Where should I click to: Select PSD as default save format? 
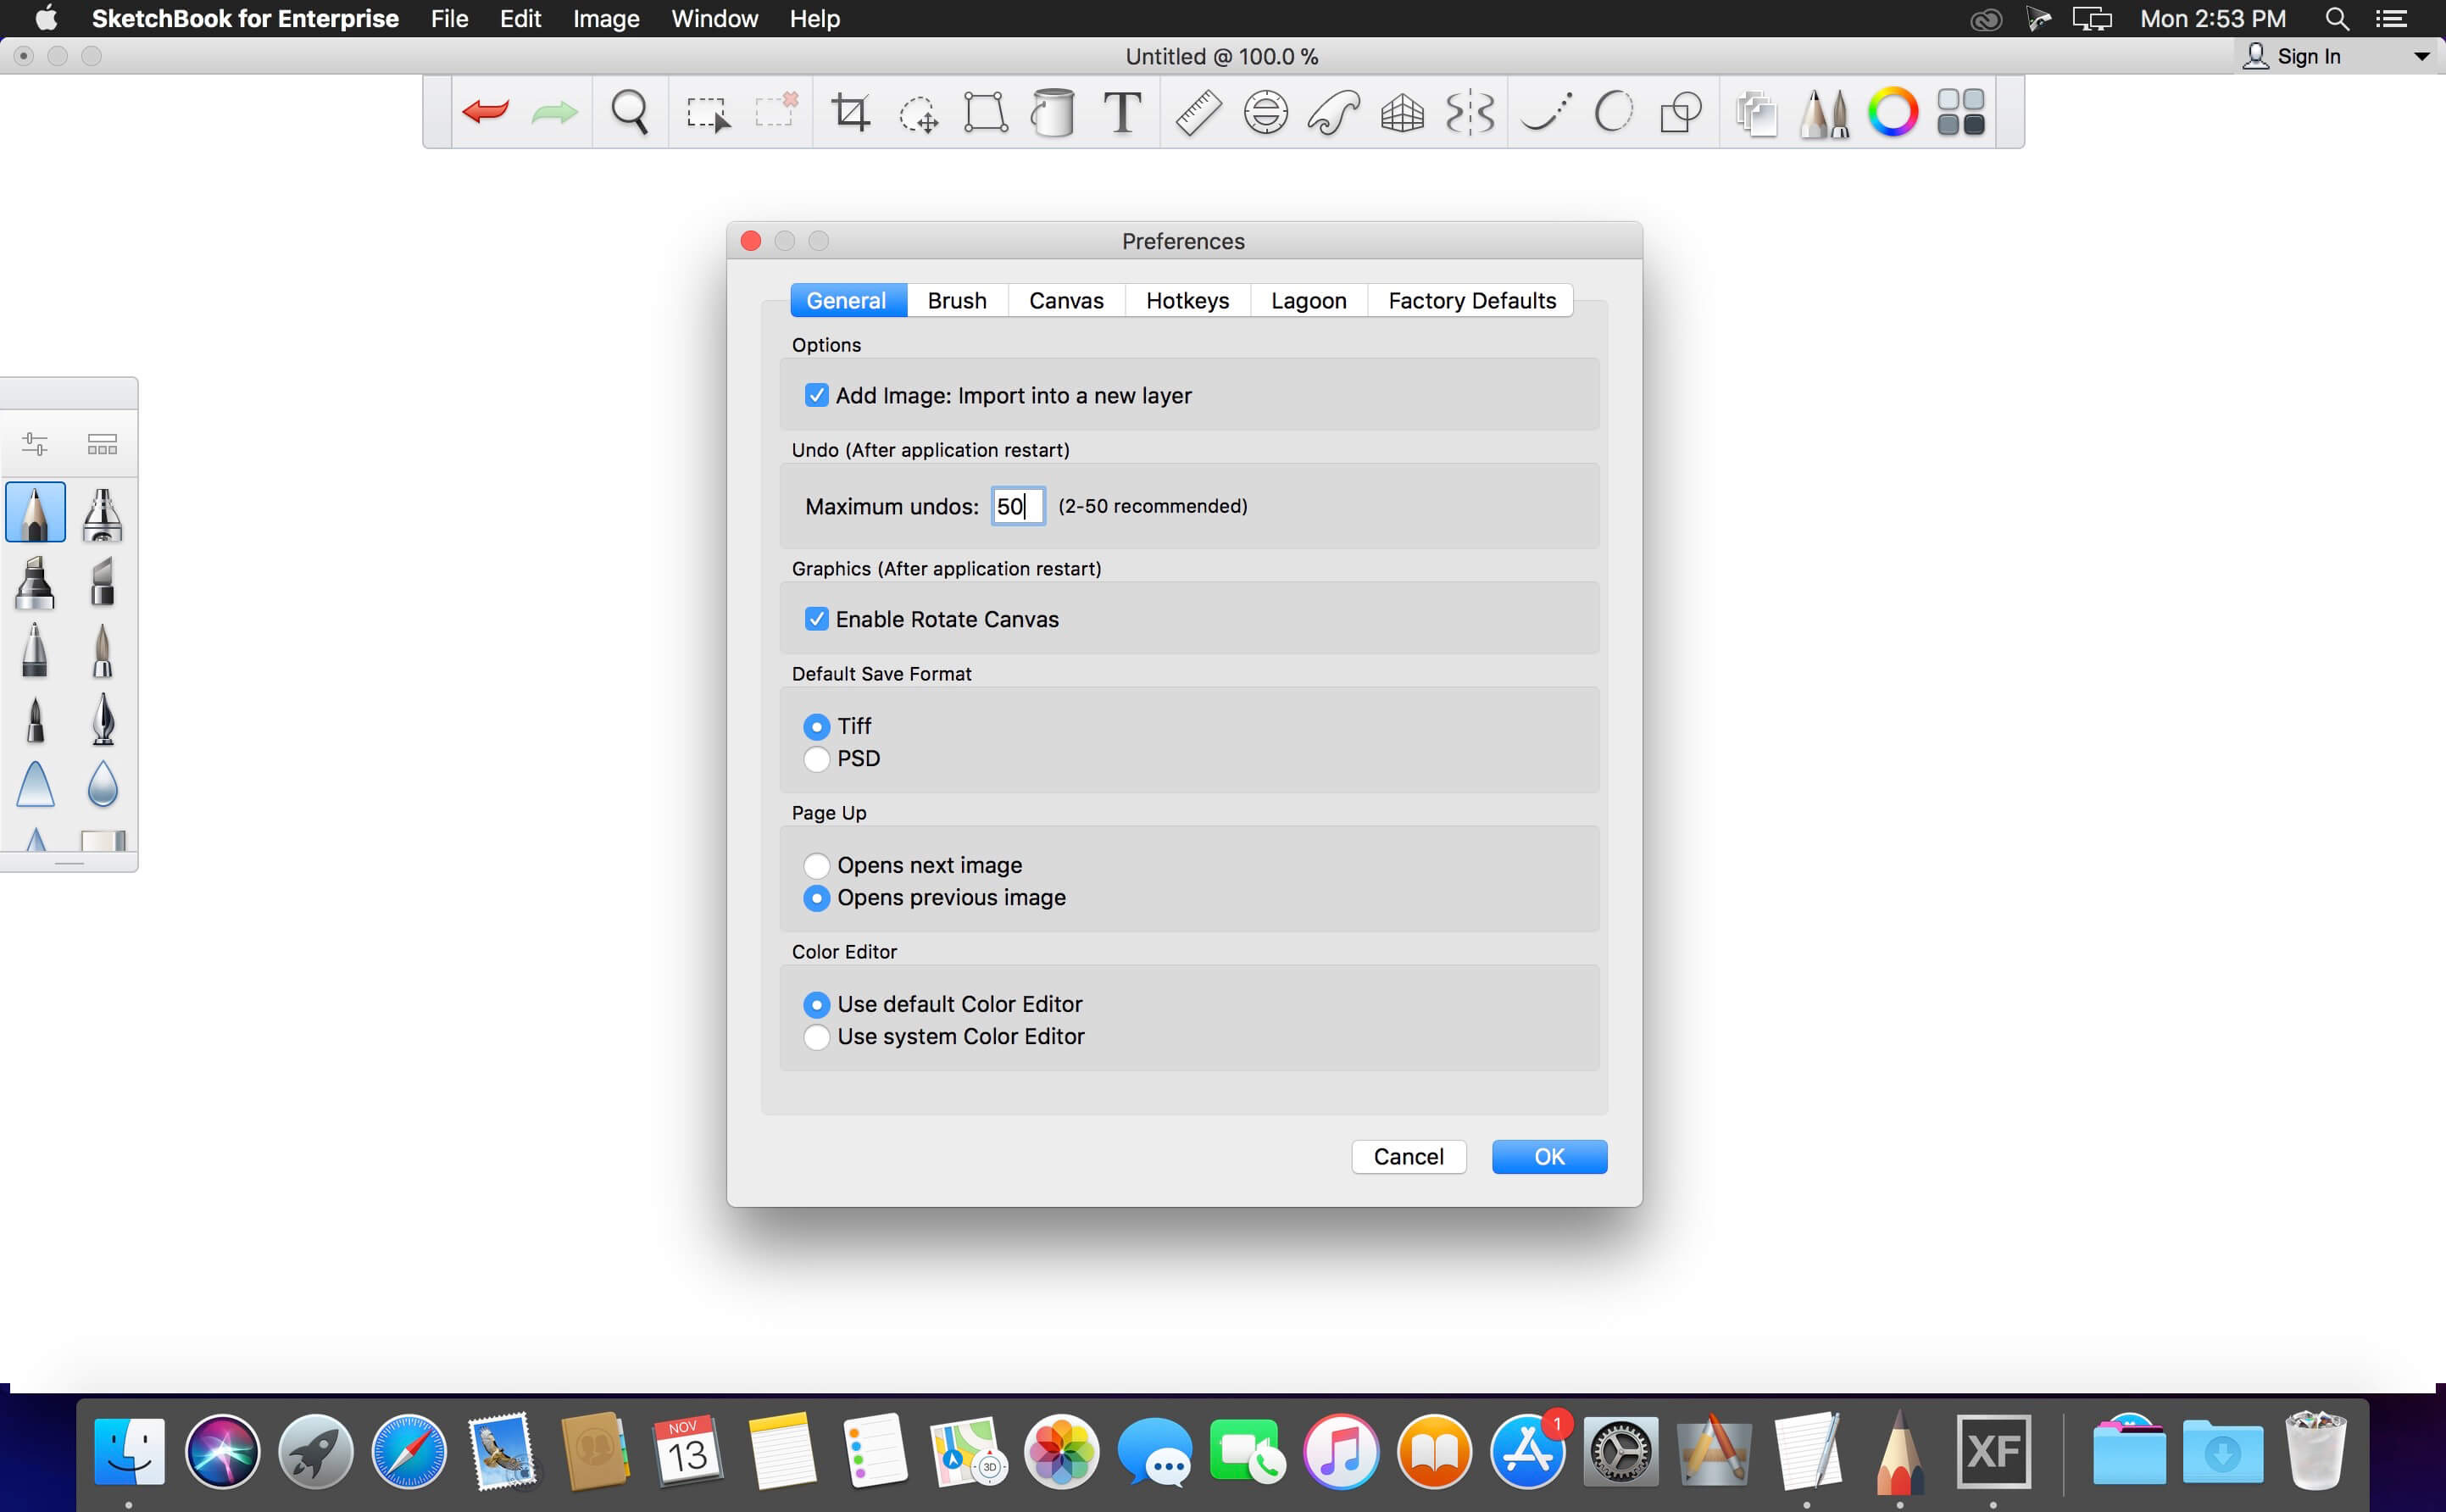(x=817, y=759)
